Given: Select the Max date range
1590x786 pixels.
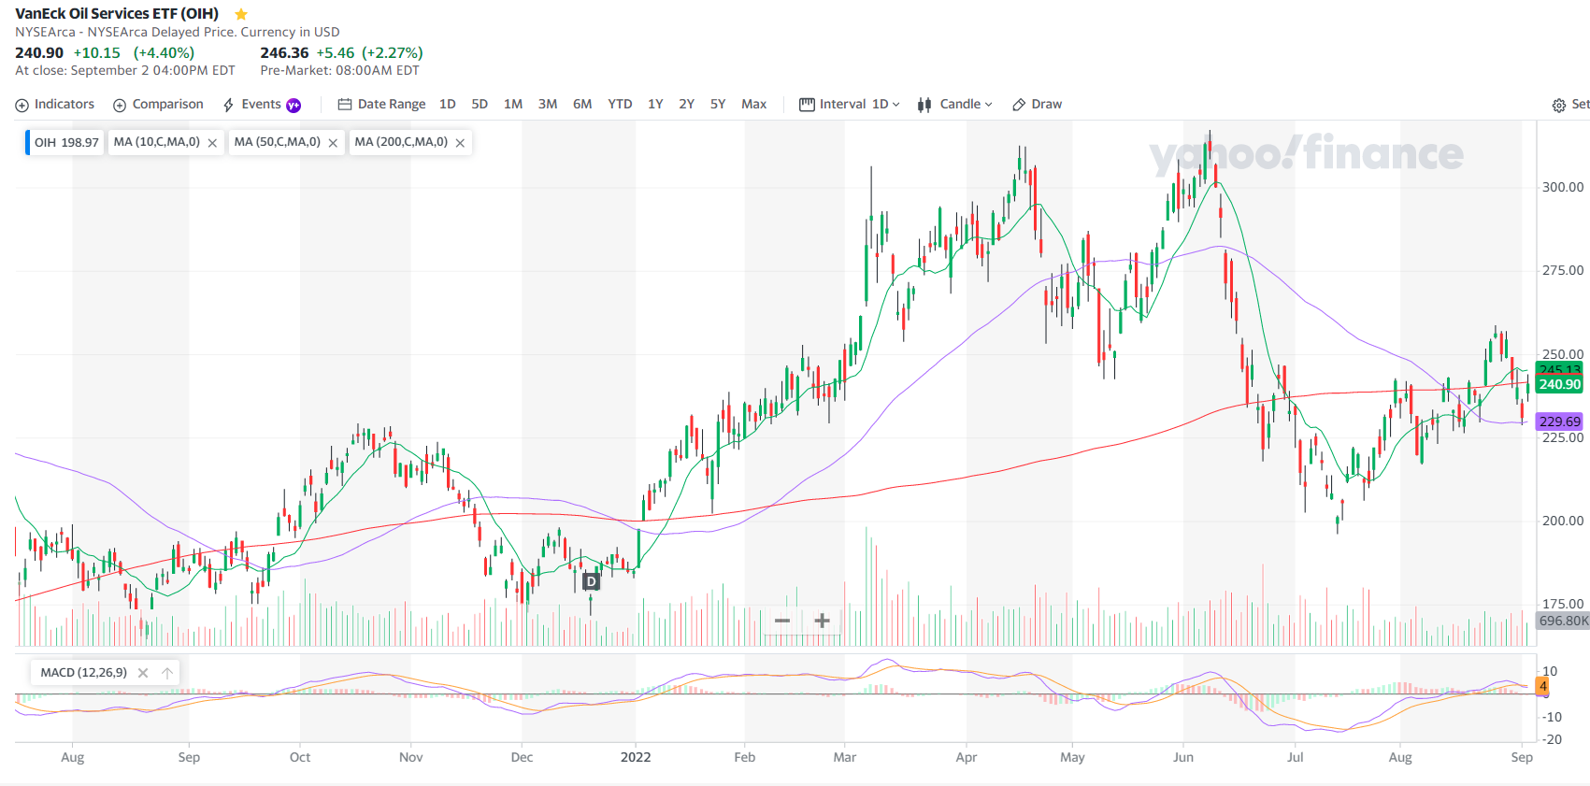Looking at the screenshot, I should [753, 105].
